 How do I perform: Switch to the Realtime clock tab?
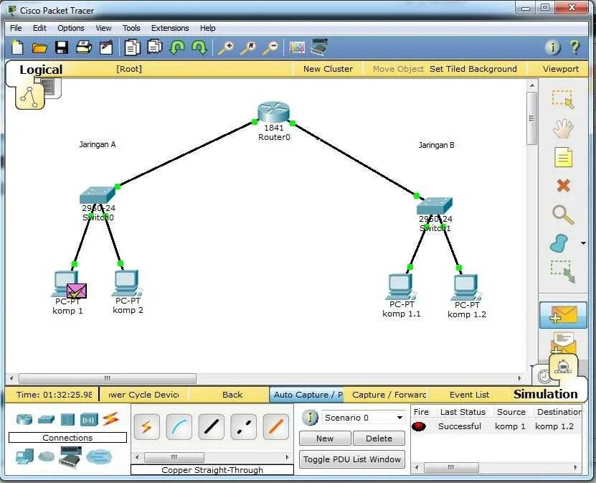[544, 376]
